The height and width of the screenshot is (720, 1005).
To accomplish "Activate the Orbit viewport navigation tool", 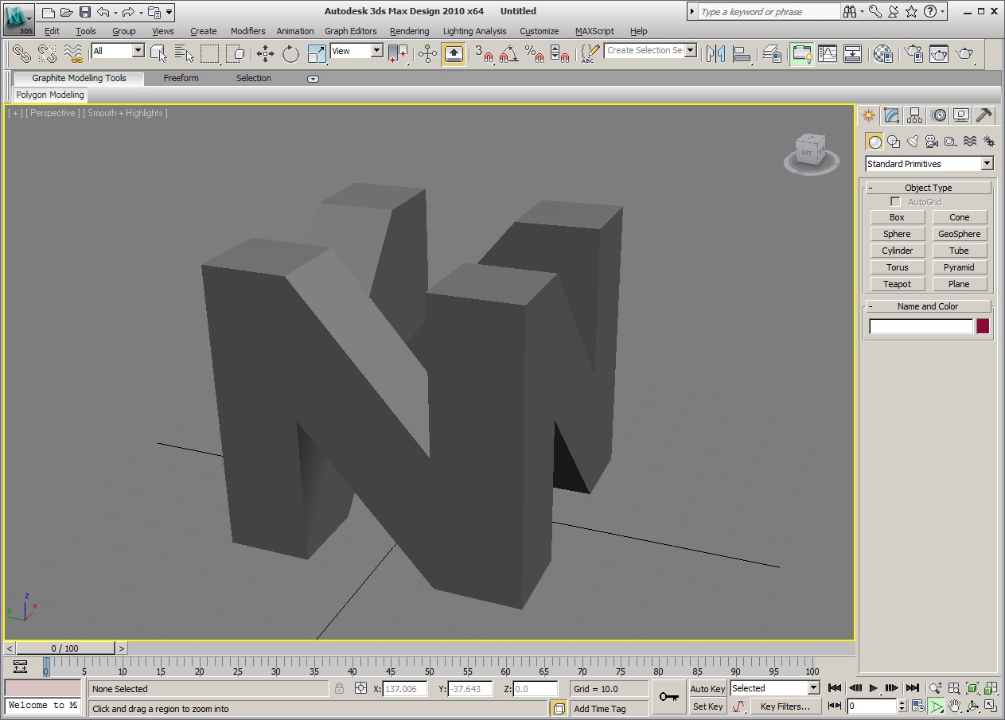I will pos(973,706).
